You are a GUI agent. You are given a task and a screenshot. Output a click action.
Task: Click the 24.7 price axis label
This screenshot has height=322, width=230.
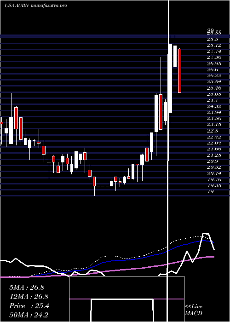(213, 100)
